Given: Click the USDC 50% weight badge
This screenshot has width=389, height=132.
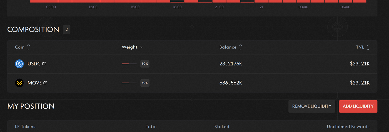Looking at the screenshot, I should click(145, 64).
